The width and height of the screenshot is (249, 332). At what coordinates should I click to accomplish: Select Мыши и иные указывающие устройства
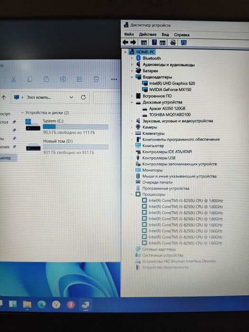point(179,176)
